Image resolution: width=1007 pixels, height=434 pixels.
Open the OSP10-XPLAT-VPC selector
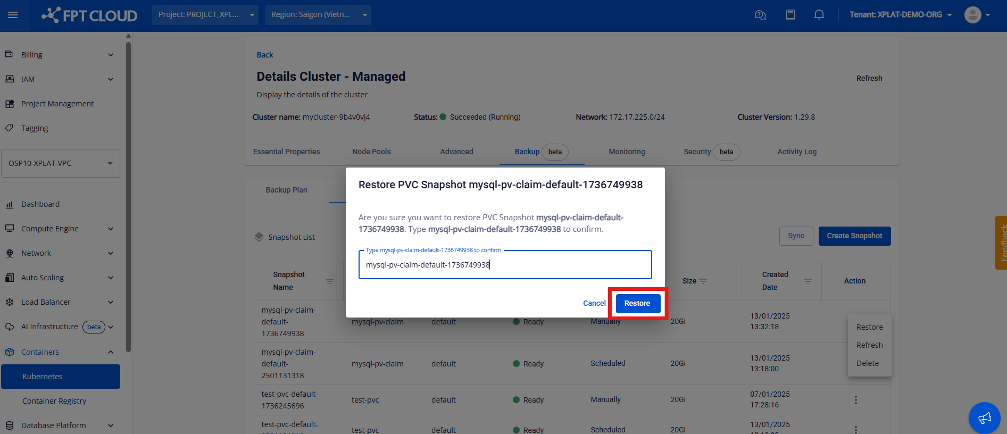click(61, 163)
